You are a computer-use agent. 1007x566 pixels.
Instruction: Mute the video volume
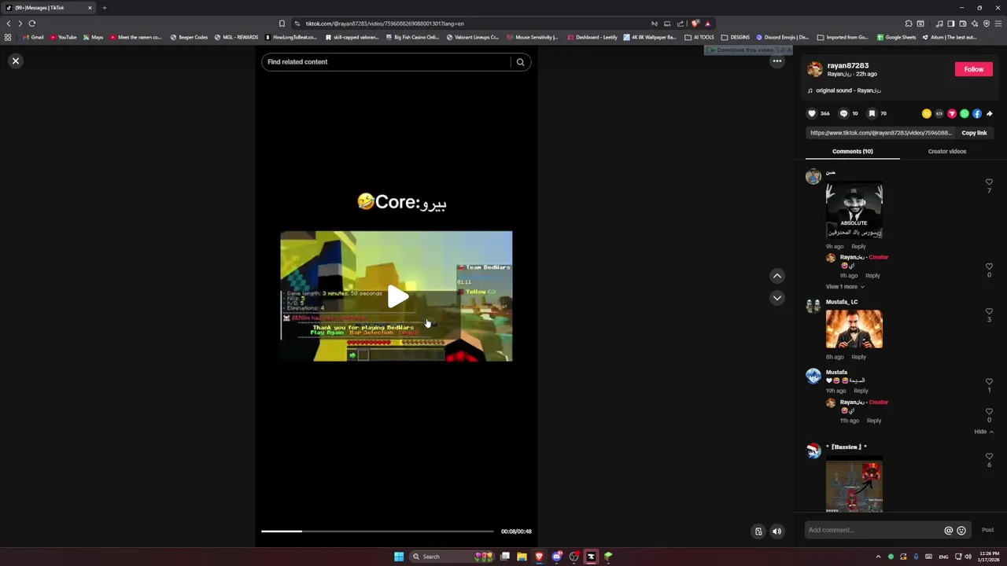(x=776, y=531)
